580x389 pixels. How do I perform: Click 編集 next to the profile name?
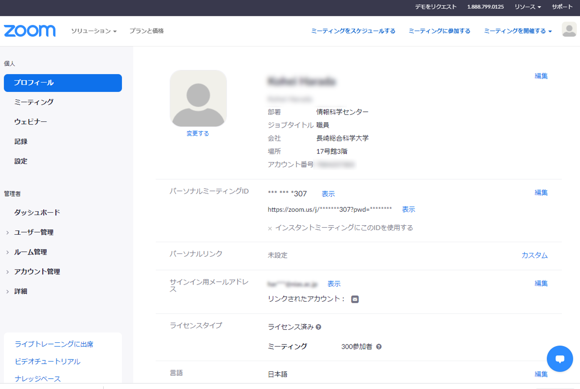[x=541, y=76]
